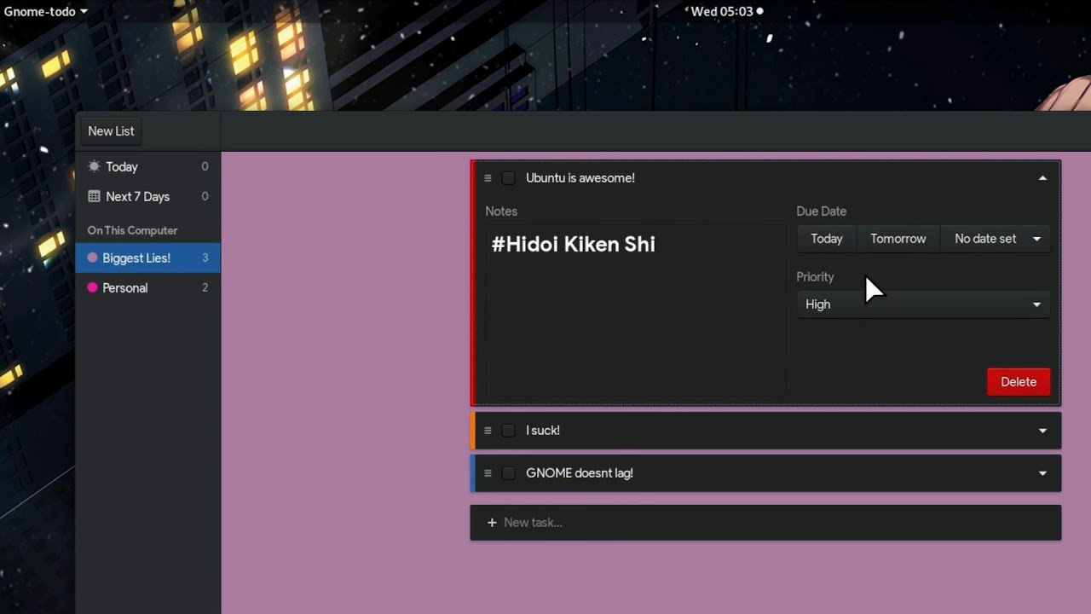Image resolution: width=1091 pixels, height=614 pixels.
Task: Click the '#Hidoi Kiken Shi' note text
Action: coord(574,245)
